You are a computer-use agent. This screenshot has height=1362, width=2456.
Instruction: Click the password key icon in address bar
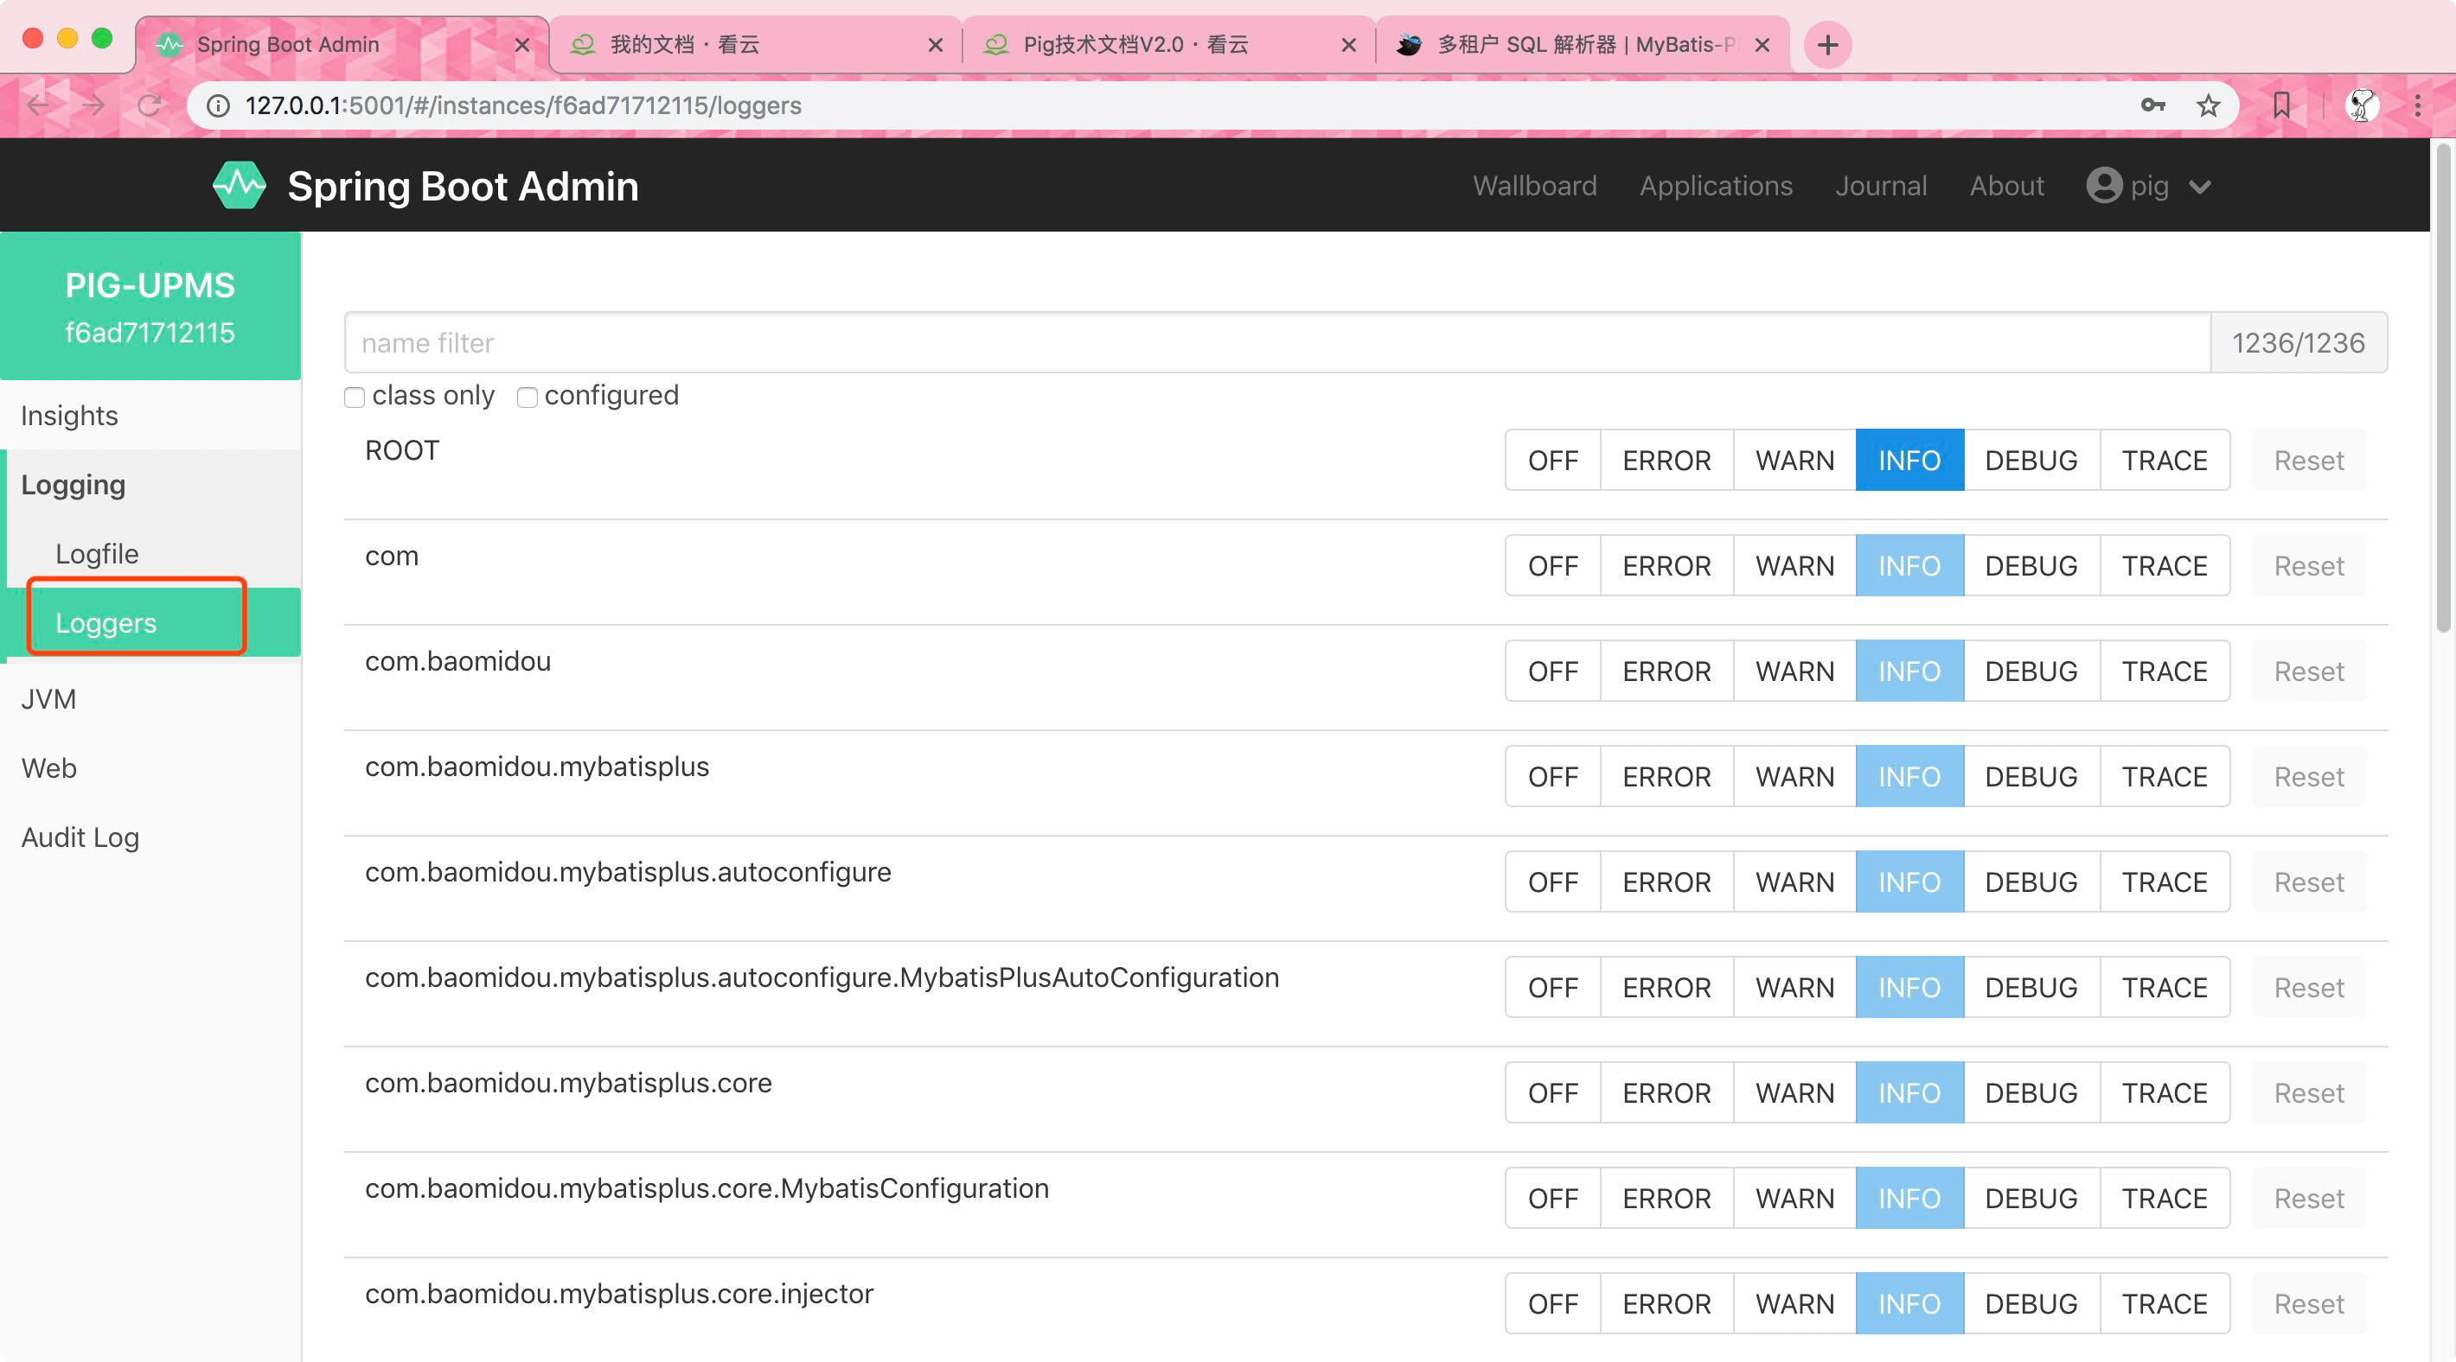click(2152, 105)
